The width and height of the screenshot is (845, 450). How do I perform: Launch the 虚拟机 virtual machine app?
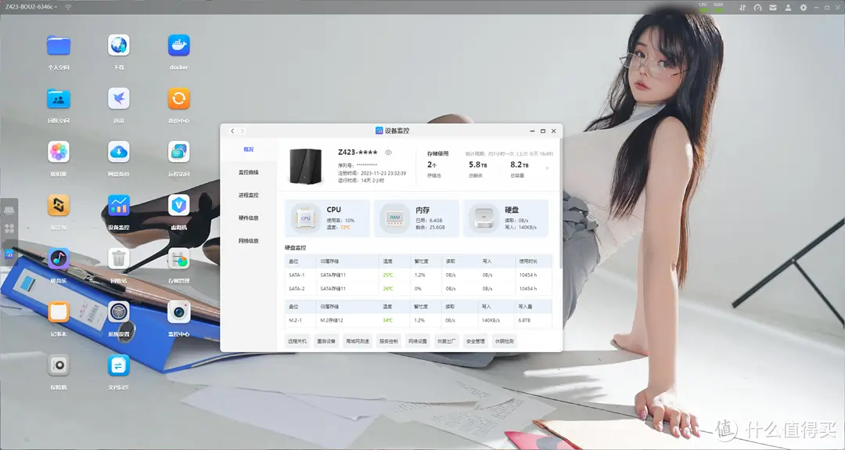point(178,207)
